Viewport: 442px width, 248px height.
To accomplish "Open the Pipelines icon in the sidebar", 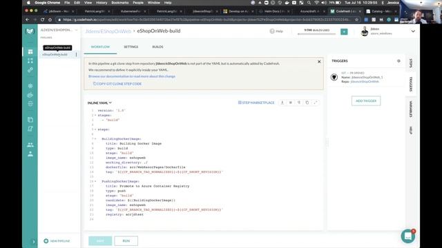I will [30, 61].
